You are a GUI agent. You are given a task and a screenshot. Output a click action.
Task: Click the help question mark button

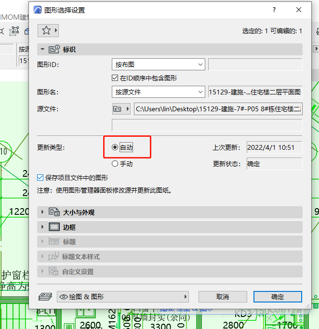pyautogui.click(x=274, y=10)
